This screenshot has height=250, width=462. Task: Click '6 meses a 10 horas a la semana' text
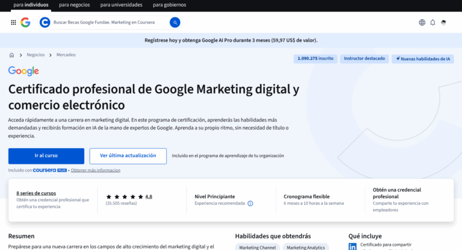point(313,204)
